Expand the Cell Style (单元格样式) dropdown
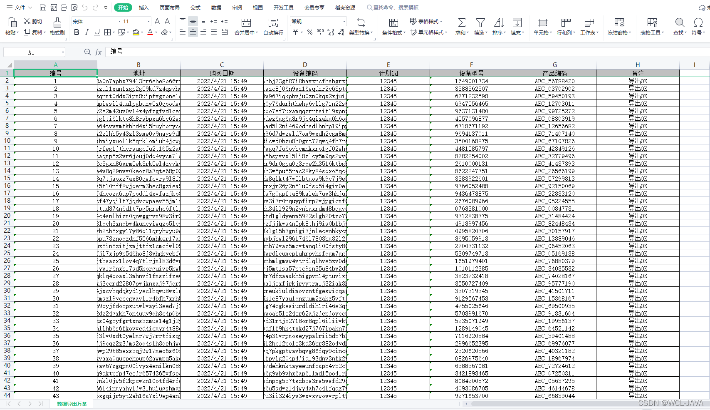710x410 pixels. [x=446, y=32]
